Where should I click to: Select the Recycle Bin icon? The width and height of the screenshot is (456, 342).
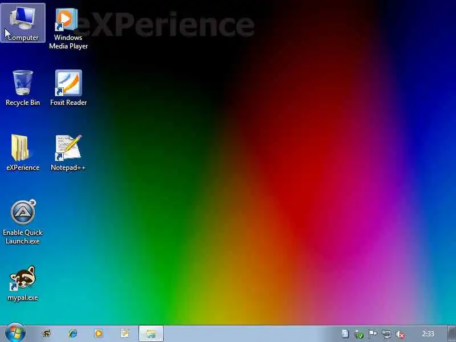(23, 88)
